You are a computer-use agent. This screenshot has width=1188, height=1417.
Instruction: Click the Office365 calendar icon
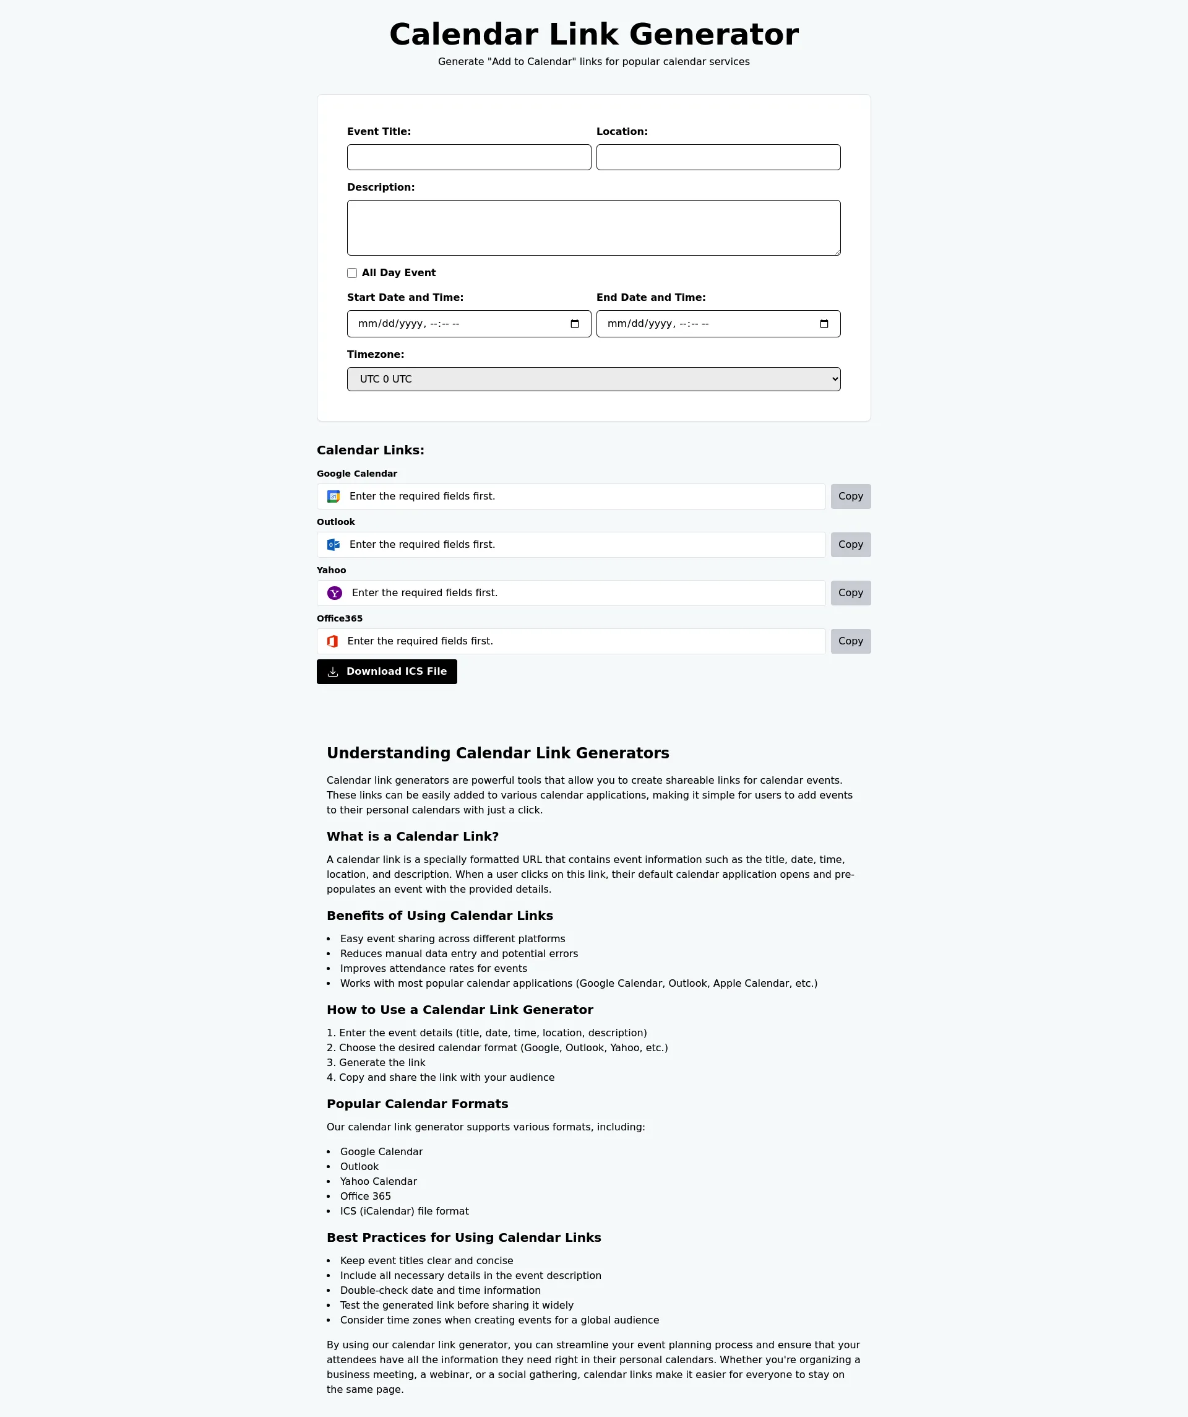334,641
